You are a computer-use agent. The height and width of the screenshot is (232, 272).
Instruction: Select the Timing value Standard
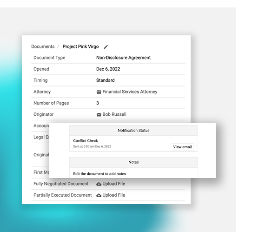coord(105,80)
